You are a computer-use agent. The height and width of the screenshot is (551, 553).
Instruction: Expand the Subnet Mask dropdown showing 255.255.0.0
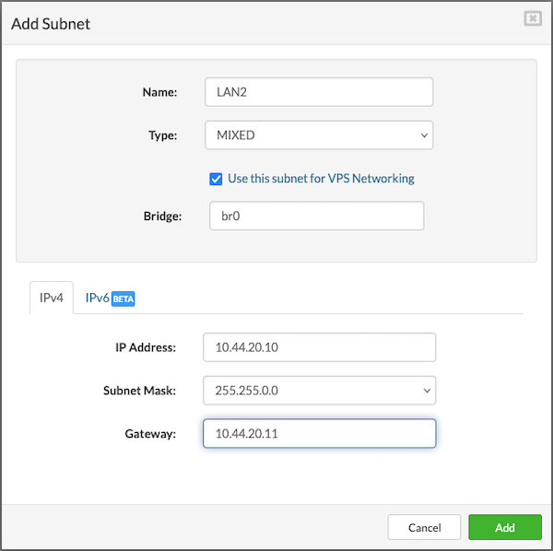(318, 391)
